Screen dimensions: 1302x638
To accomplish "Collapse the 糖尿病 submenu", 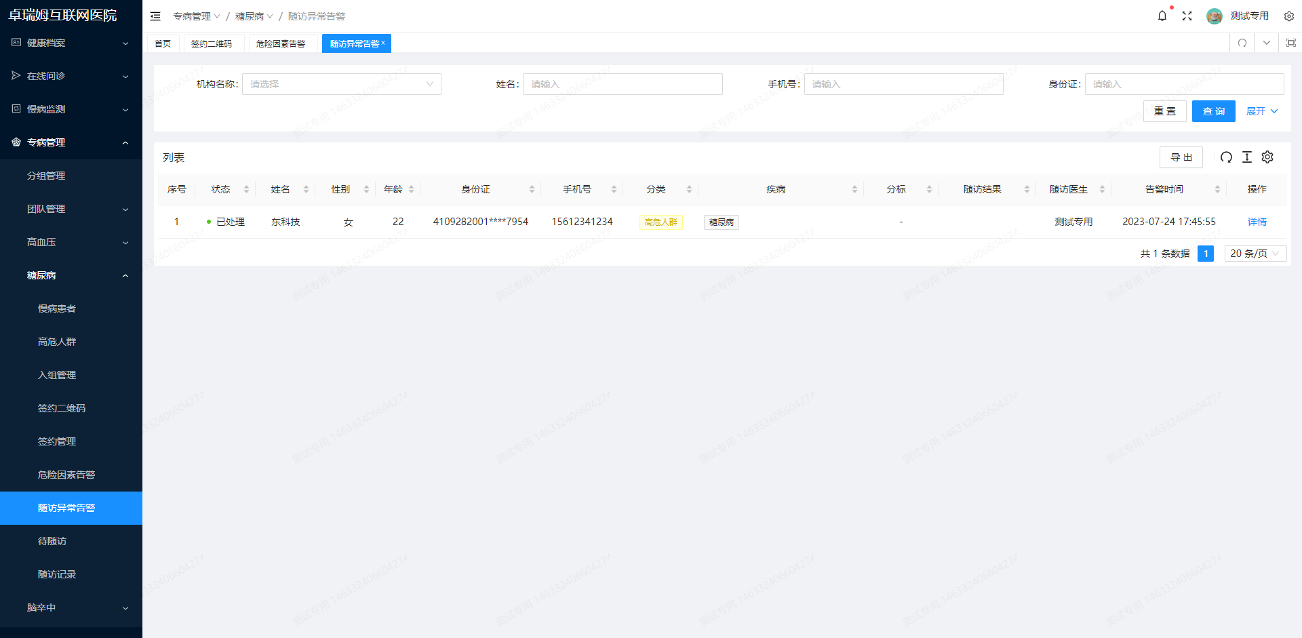I will 71,275.
